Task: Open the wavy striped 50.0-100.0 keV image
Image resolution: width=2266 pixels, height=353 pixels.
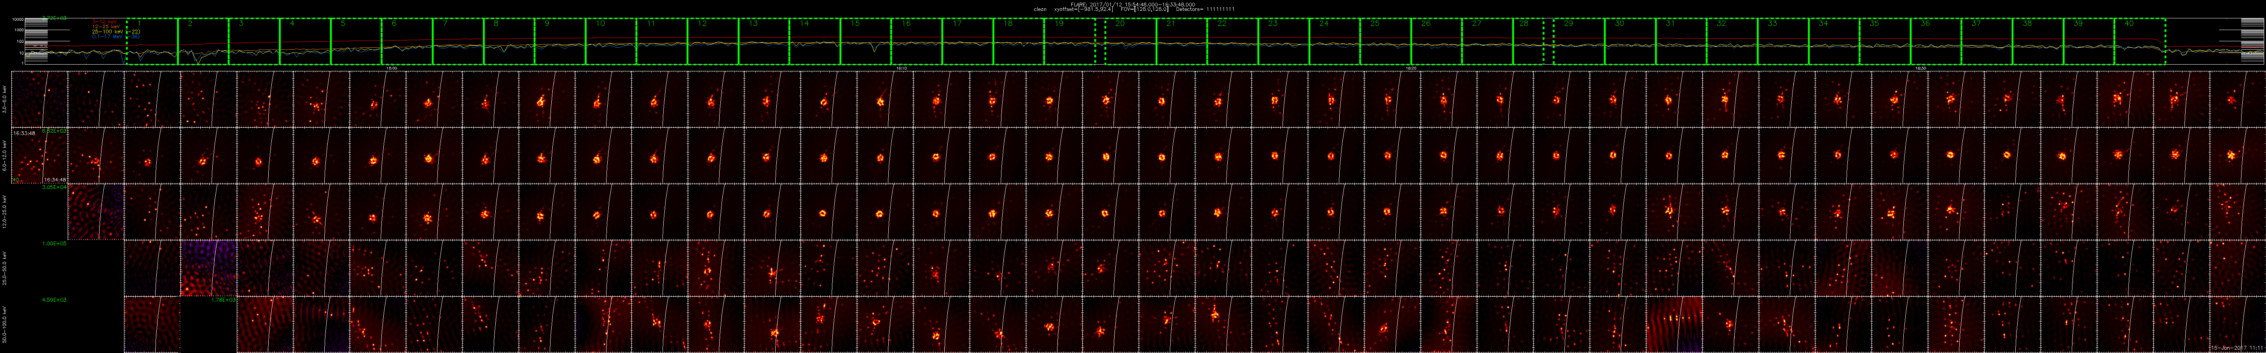Action: tap(1674, 324)
